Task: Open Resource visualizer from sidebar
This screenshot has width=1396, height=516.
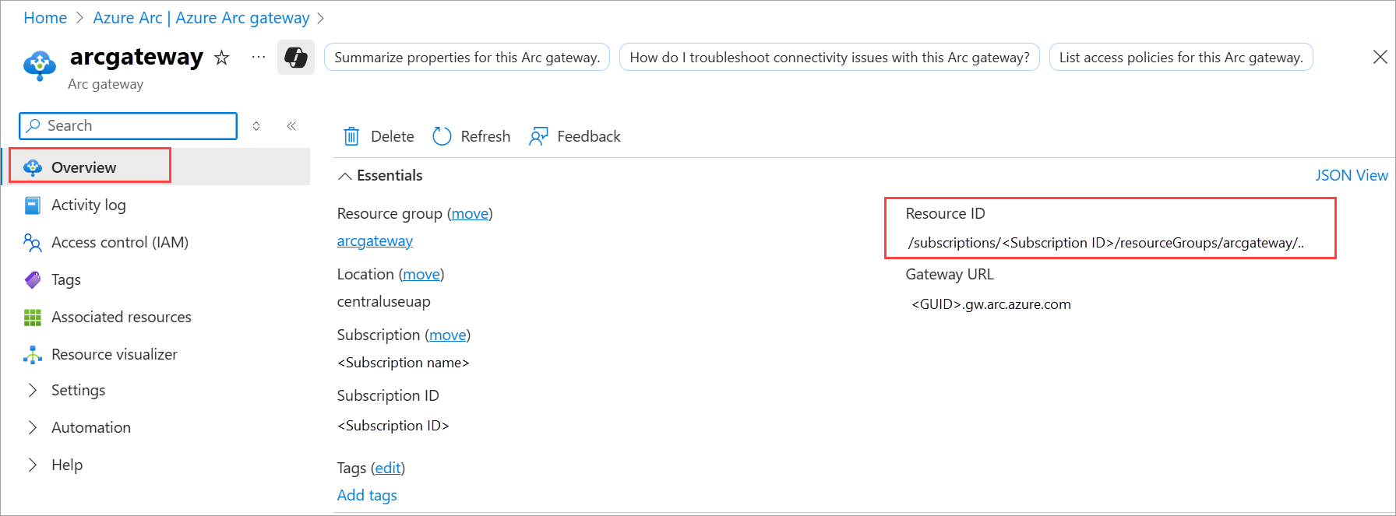Action: point(114,355)
